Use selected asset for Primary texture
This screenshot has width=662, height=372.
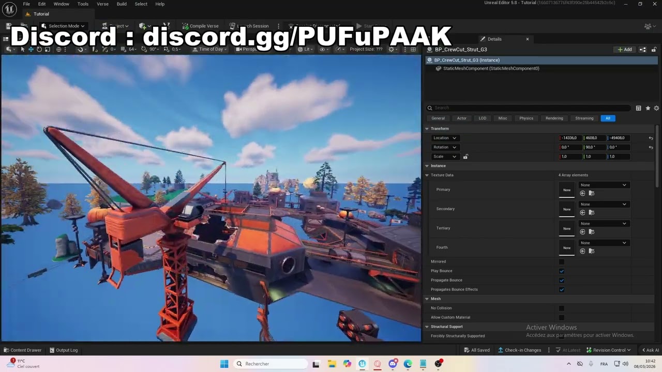click(x=582, y=193)
